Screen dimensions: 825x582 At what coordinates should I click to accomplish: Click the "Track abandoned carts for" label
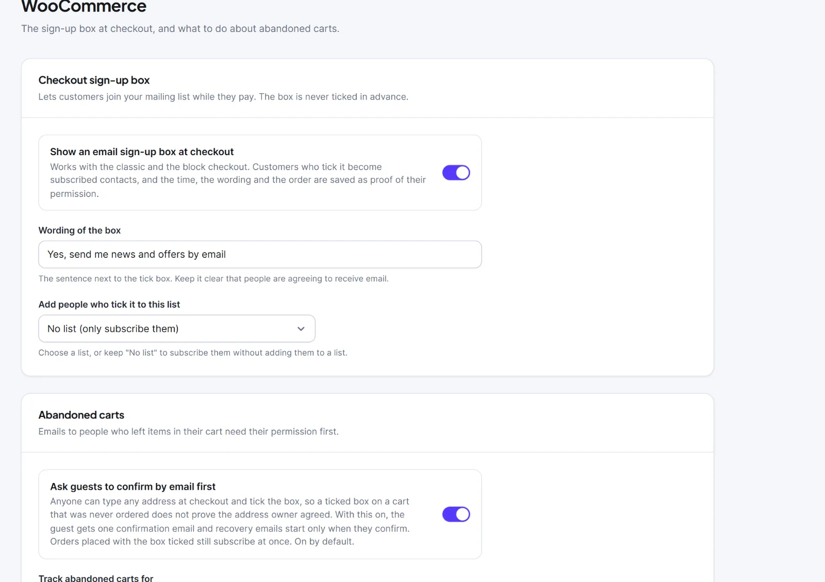point(96,578)
